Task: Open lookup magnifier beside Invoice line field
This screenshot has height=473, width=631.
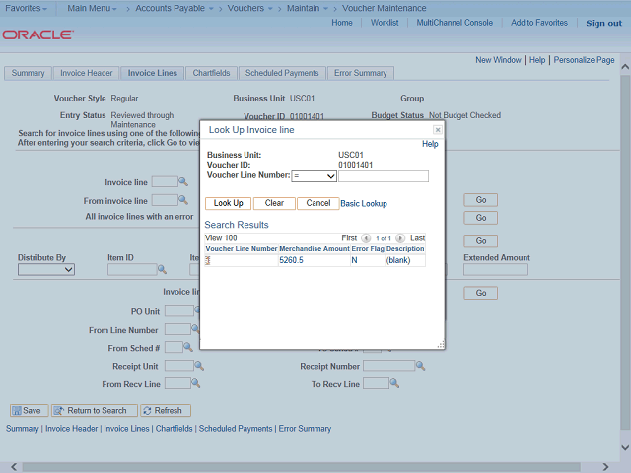Action: [183, 182]
